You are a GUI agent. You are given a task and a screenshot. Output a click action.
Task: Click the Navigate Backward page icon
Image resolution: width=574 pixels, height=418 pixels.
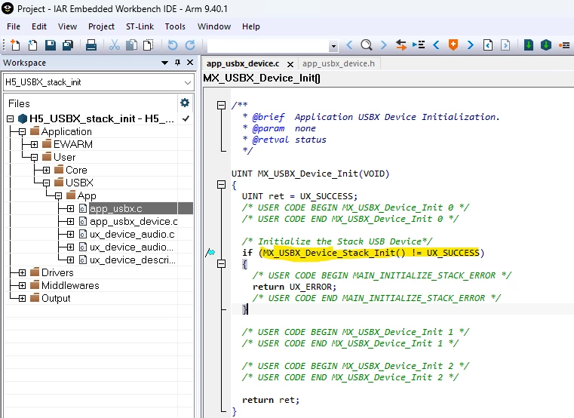487,45
